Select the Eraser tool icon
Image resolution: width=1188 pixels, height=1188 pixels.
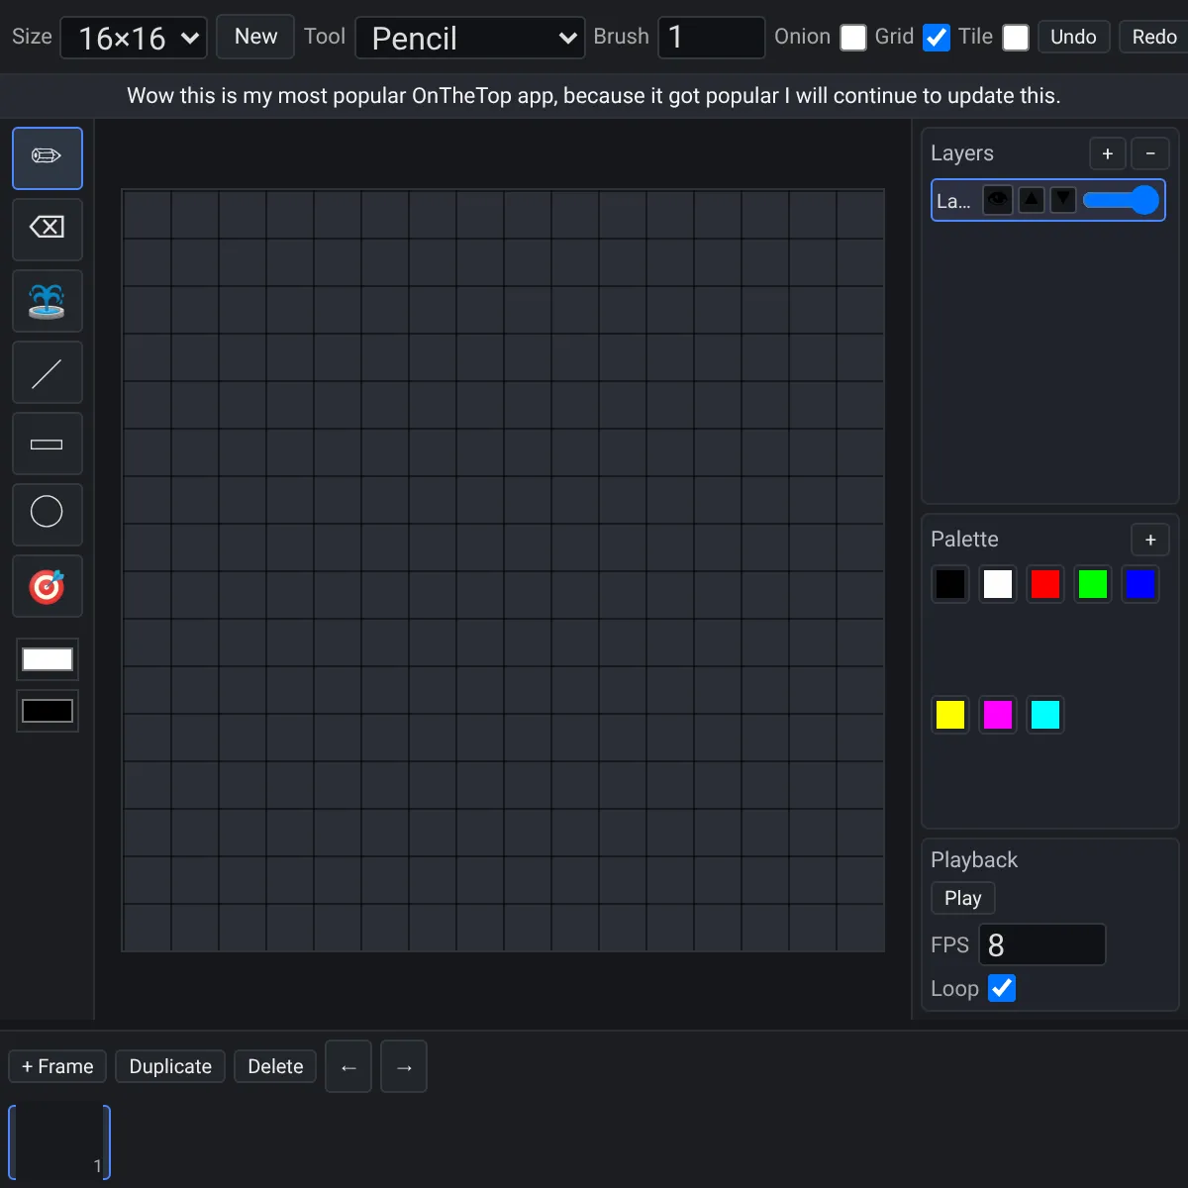(x=48, y=230)
